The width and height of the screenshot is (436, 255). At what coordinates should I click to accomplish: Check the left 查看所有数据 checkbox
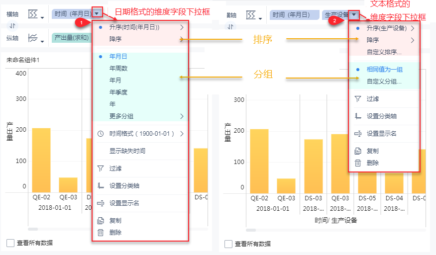point(10,243)
